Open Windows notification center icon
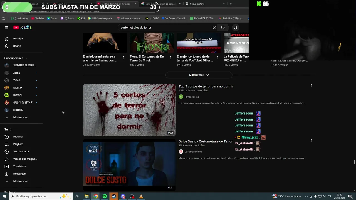 point(350,196)
